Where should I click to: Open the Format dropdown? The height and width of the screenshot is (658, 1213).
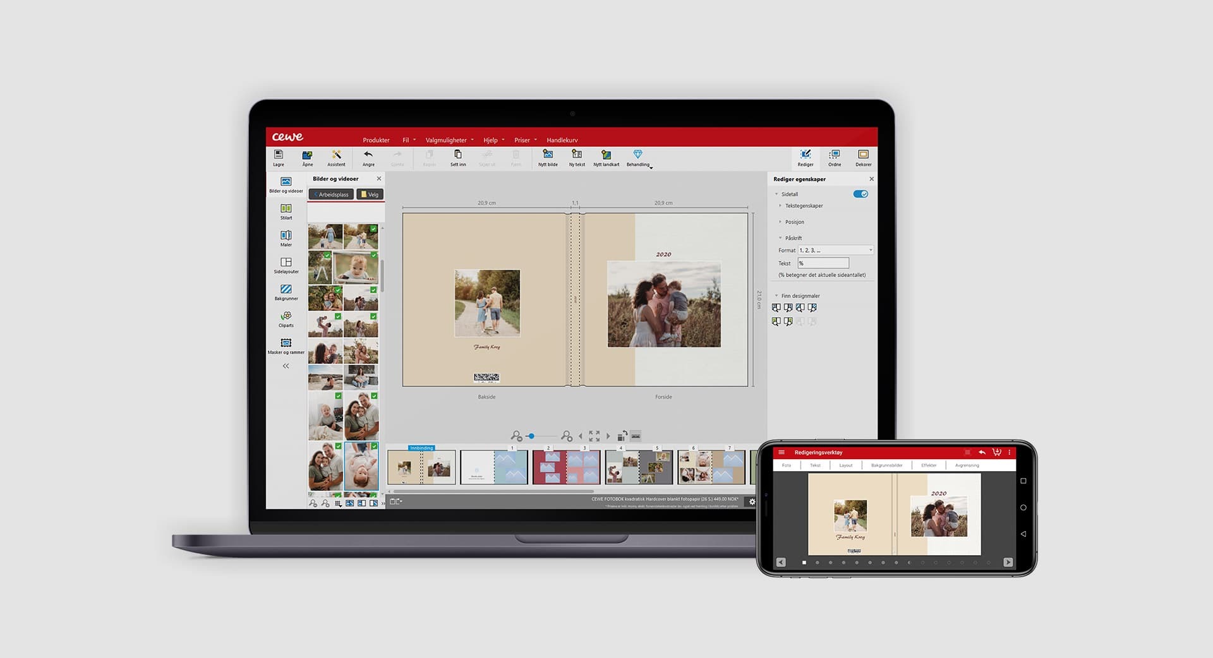pyautogui.click(x=836, y=250)
